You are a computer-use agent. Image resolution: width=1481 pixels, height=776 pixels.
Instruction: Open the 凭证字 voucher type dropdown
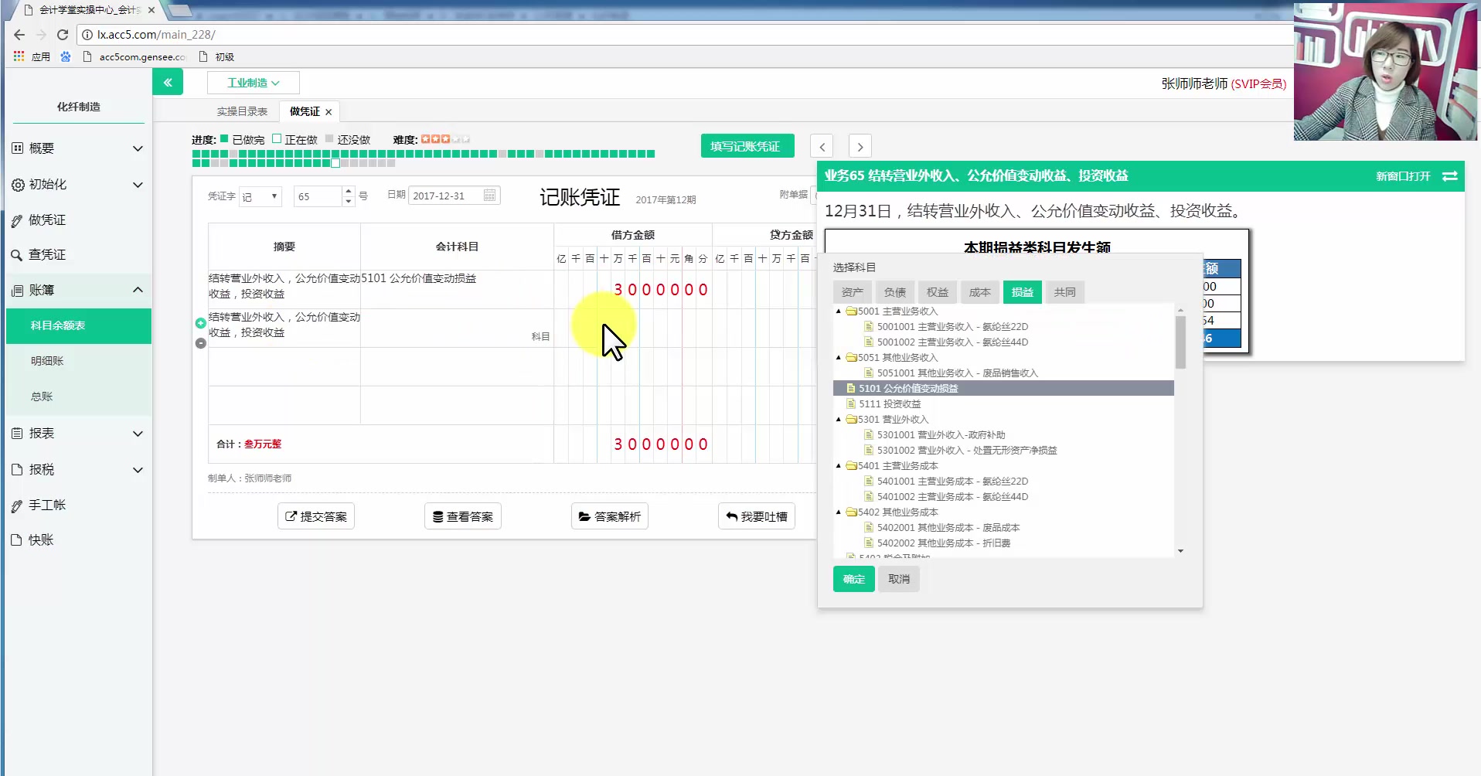pyautogui.click(x=260, y=196)
